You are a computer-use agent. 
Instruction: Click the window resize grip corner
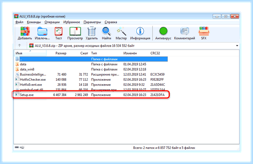238,149
